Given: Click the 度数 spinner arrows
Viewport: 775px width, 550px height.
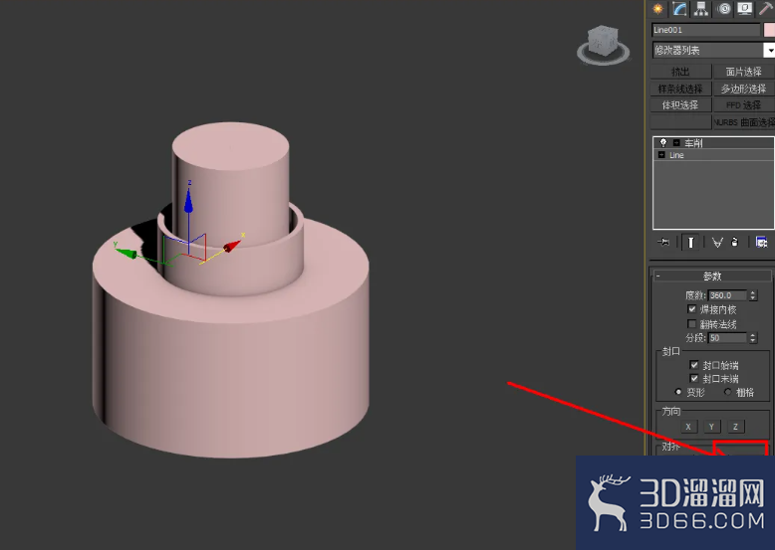Looking at the screenshot, I should 753,295.
